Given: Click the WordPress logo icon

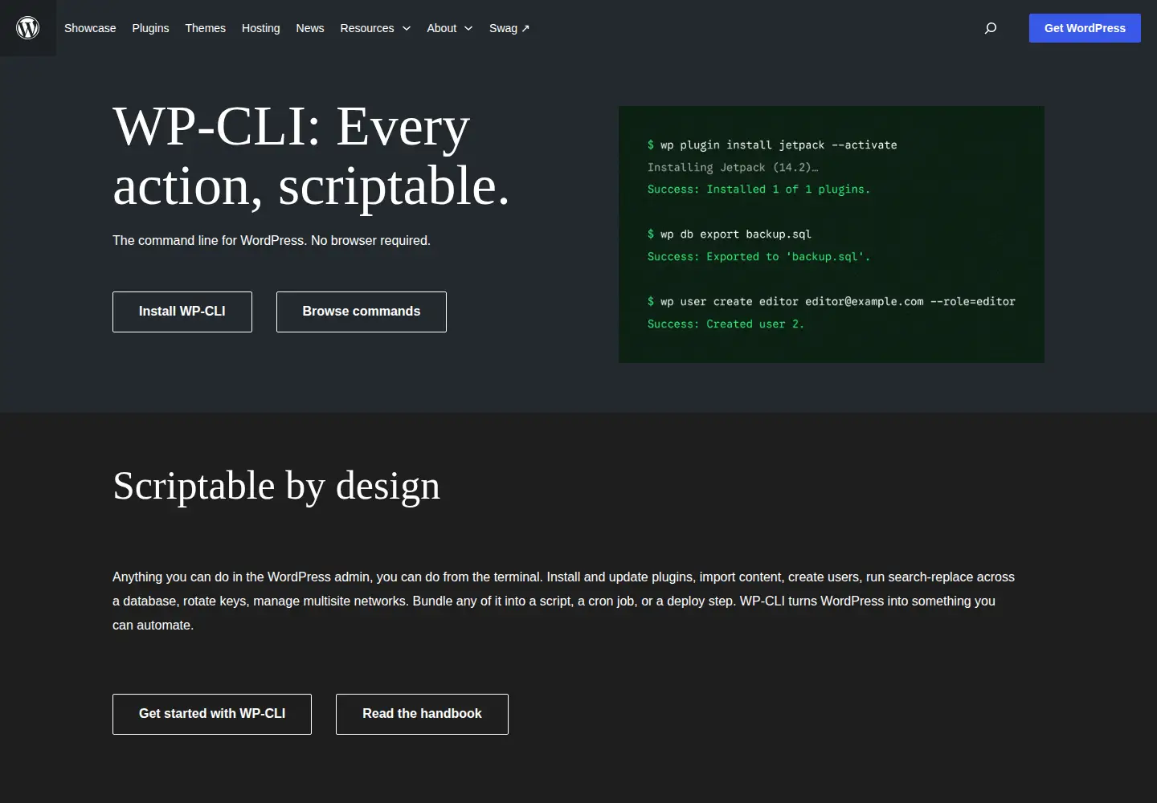Looking at the screenshot, I should coord(28,28).
